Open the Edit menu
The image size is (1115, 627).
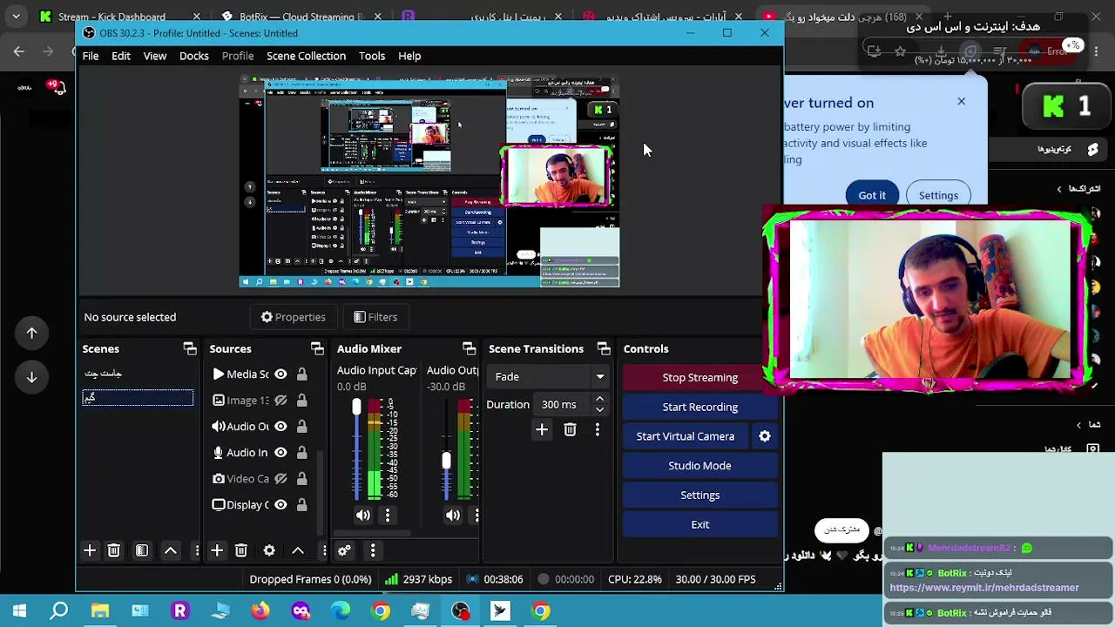(121, 56)
